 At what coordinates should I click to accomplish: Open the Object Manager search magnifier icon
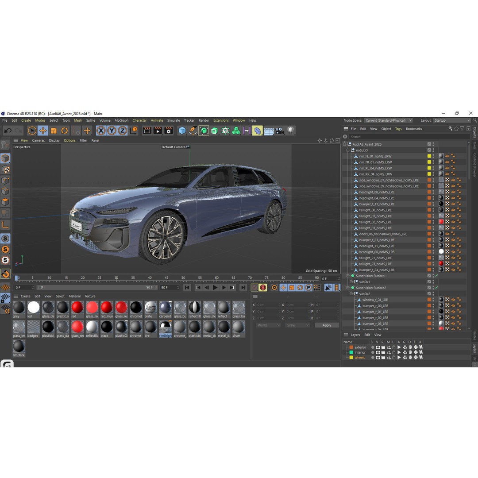tap(450, 129)
